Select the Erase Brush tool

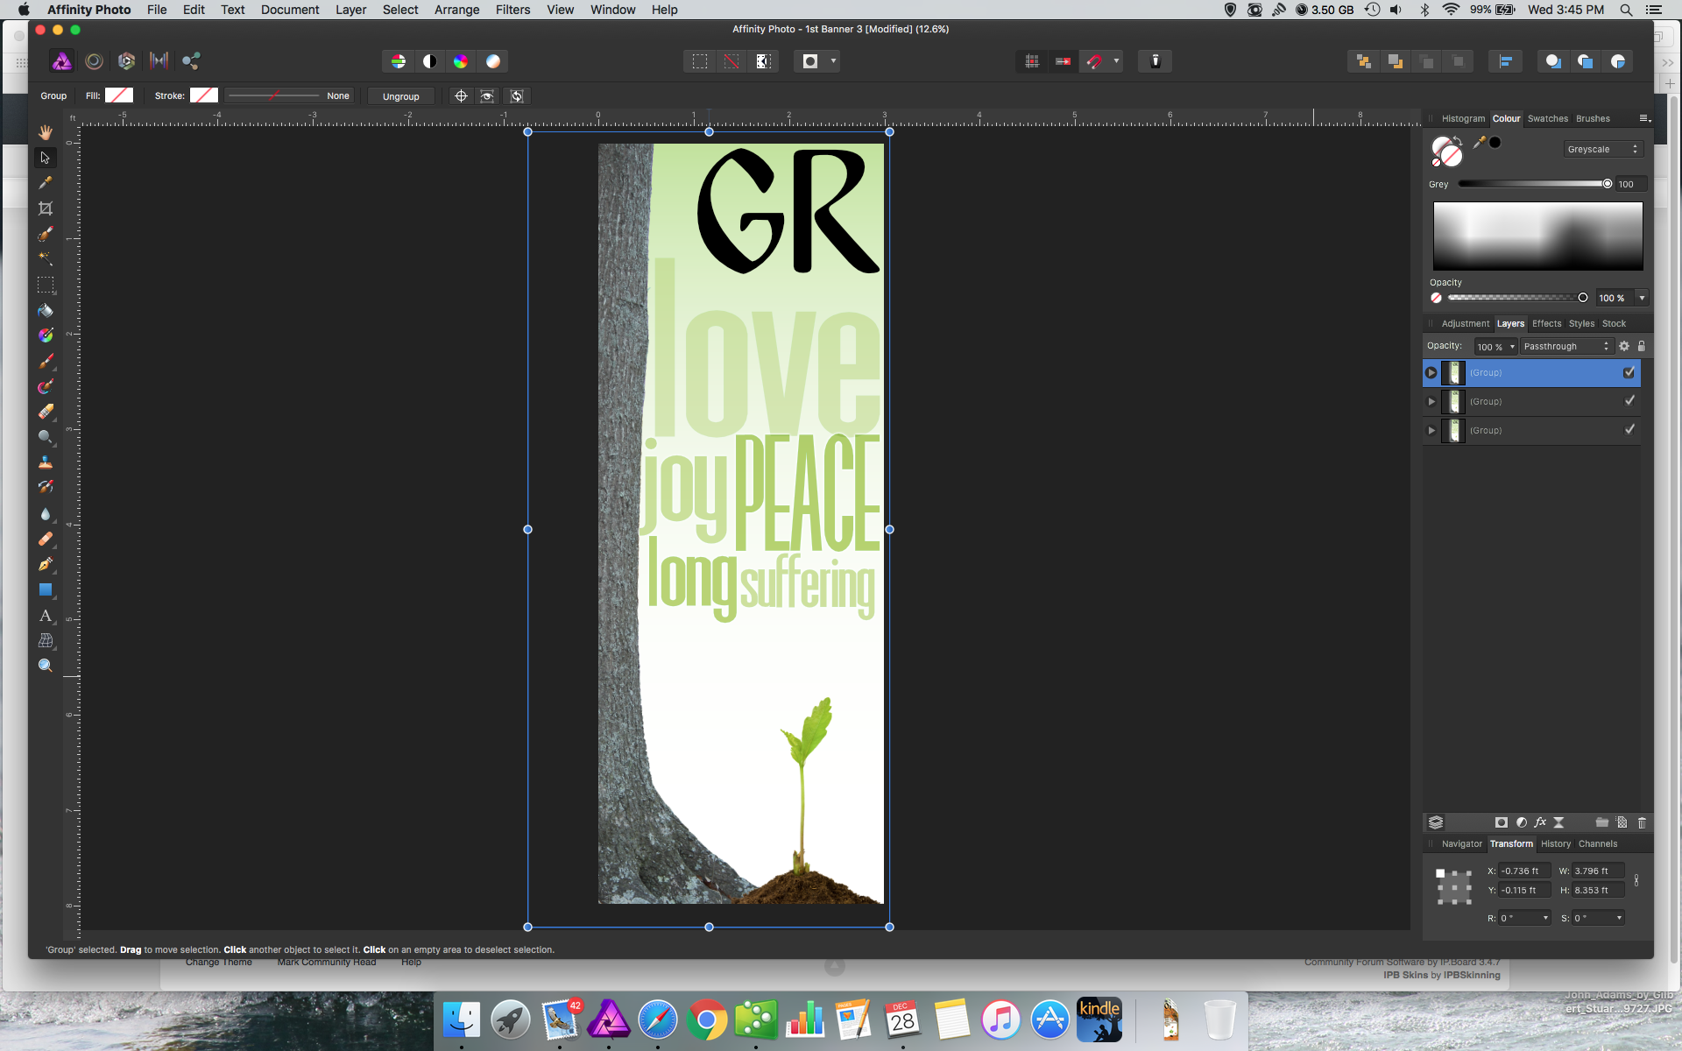[46, 412]
